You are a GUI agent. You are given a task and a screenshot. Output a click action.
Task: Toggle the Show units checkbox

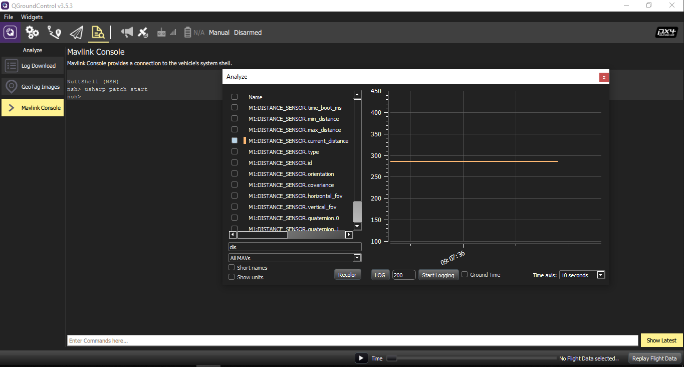point(232,277)
